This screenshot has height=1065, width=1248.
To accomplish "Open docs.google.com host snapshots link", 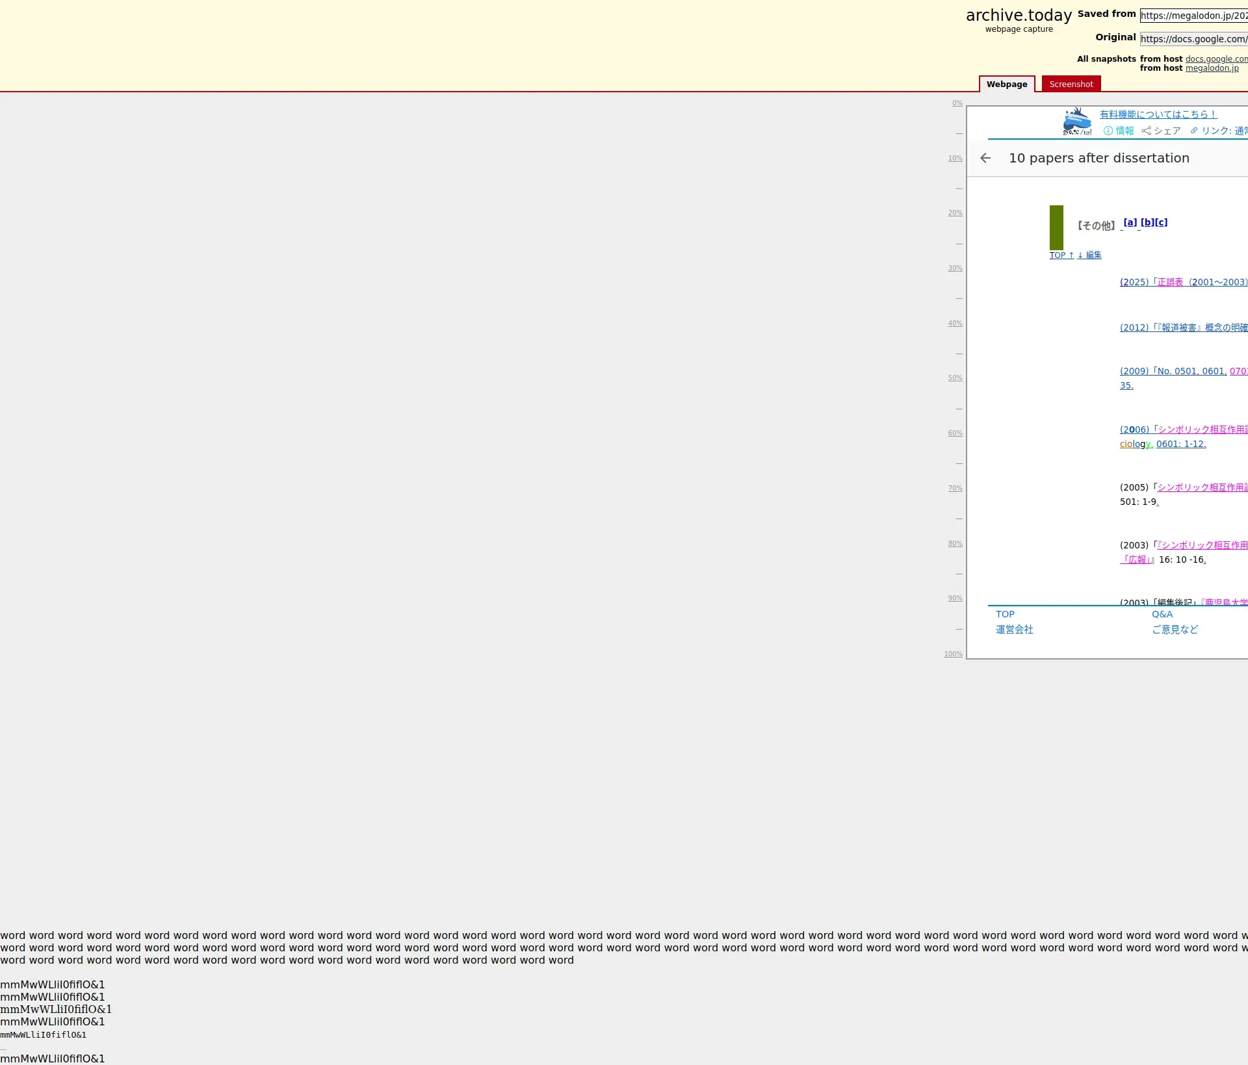I will click(x=1215, y=59).
